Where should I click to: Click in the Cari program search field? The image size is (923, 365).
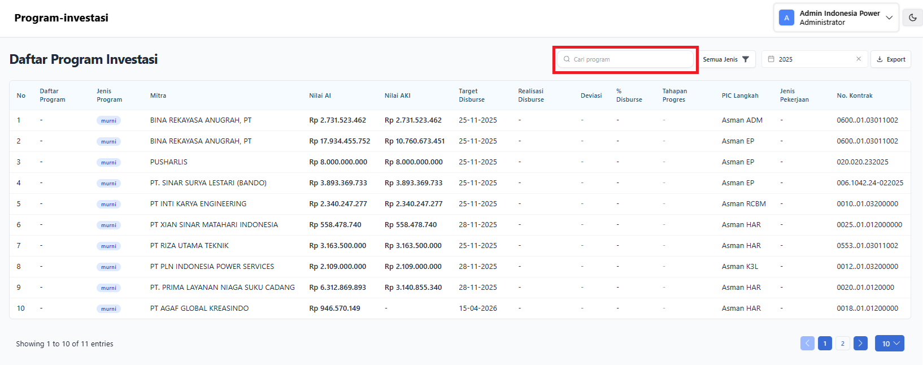(630, 59)
